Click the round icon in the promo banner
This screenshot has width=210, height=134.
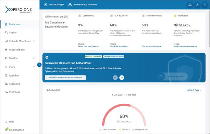(47, 57)
